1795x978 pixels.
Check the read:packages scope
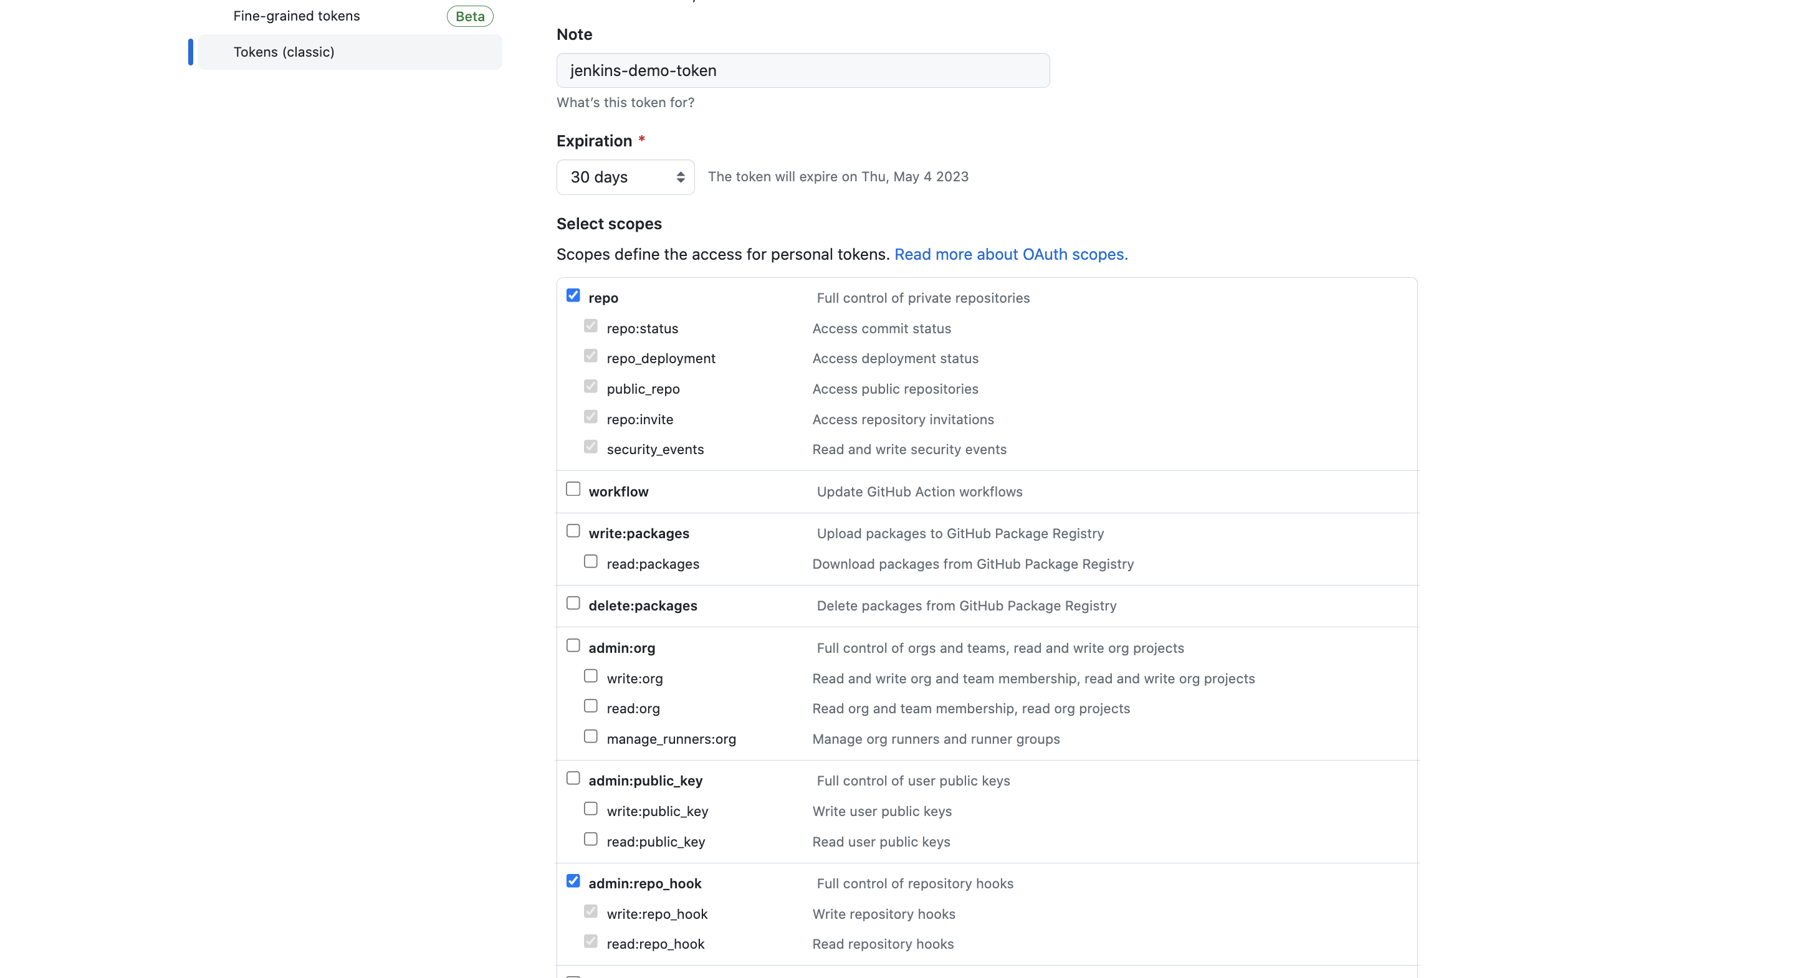point(591,561)
